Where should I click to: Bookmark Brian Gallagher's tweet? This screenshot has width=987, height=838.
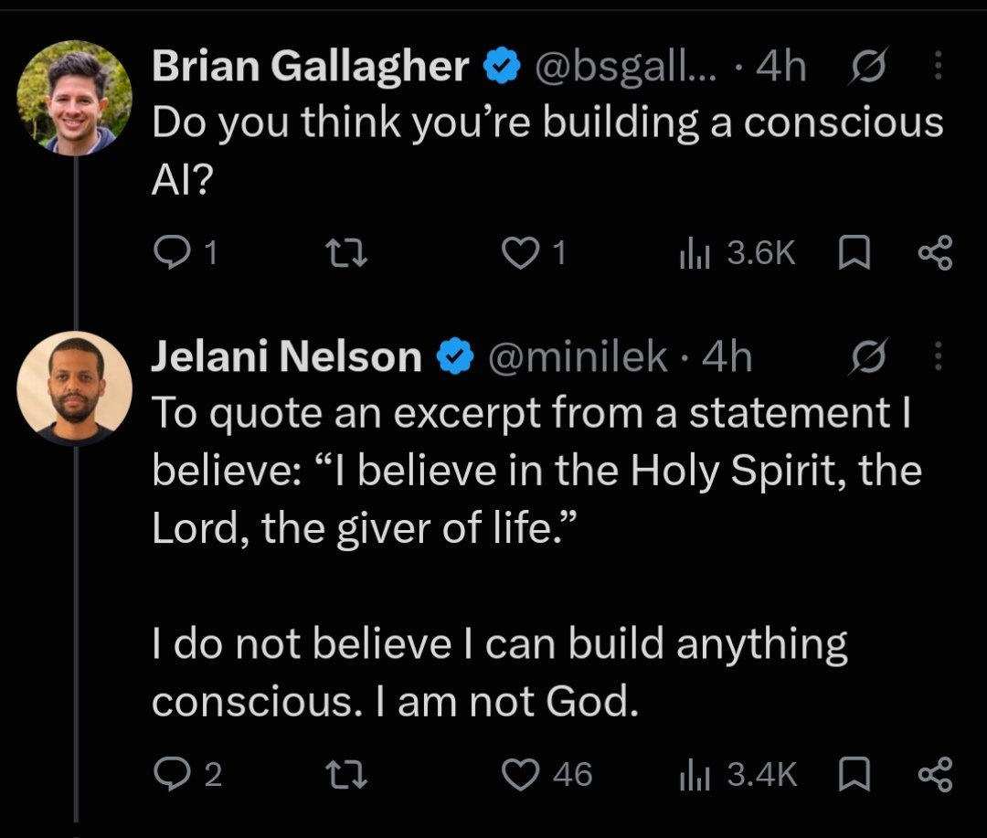(x=854, y=252)
